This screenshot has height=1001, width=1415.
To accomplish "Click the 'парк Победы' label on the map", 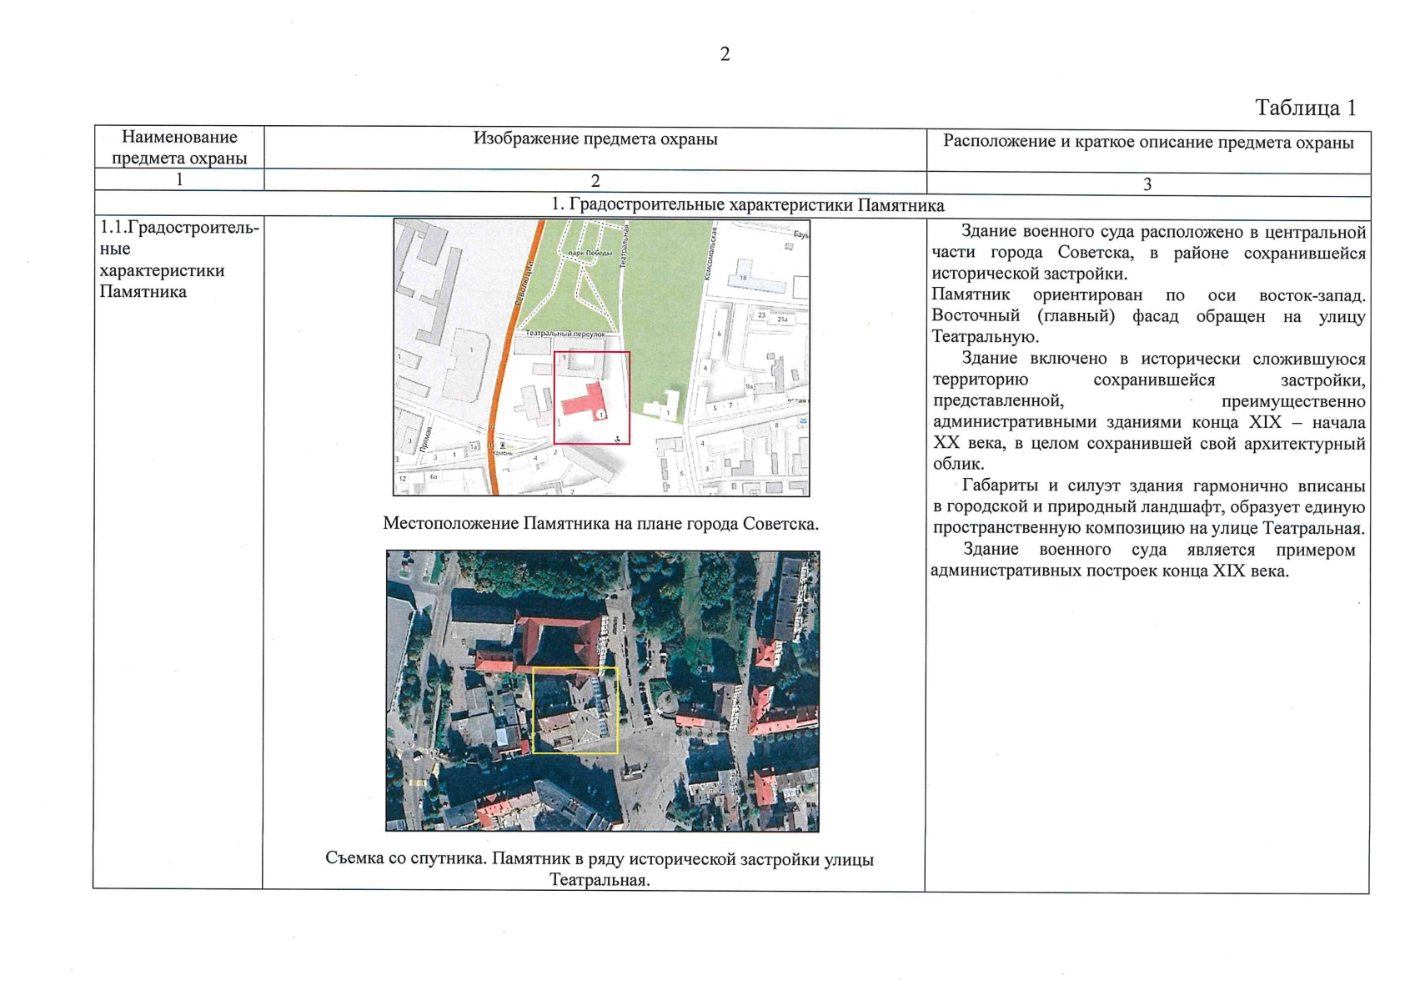I will [x=590, y=252].
